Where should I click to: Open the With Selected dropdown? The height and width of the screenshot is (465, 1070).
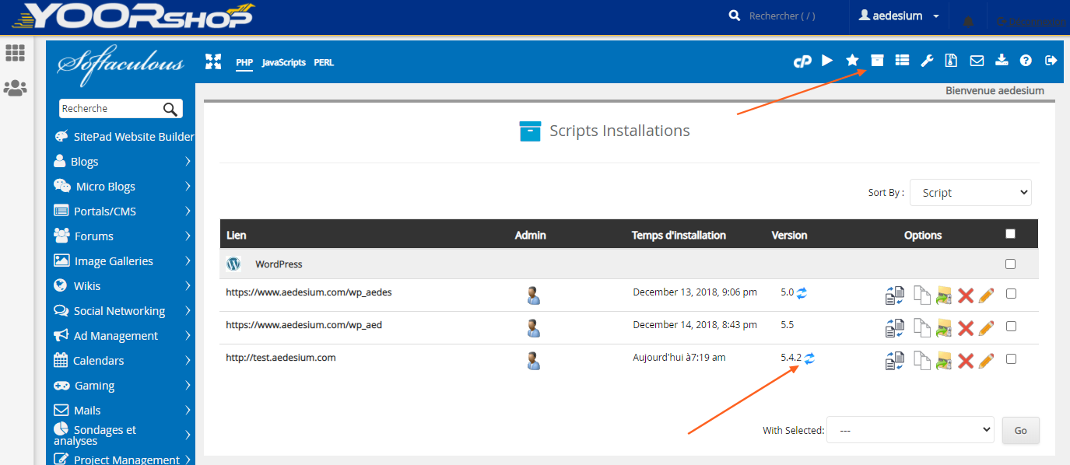[x=910, y=429]
